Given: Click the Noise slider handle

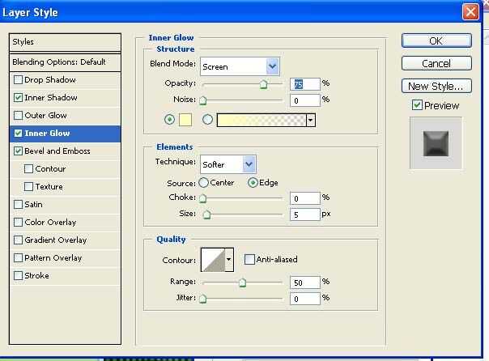Looking at the screenshot, I should pyautogui.click(x=202, y=100).
